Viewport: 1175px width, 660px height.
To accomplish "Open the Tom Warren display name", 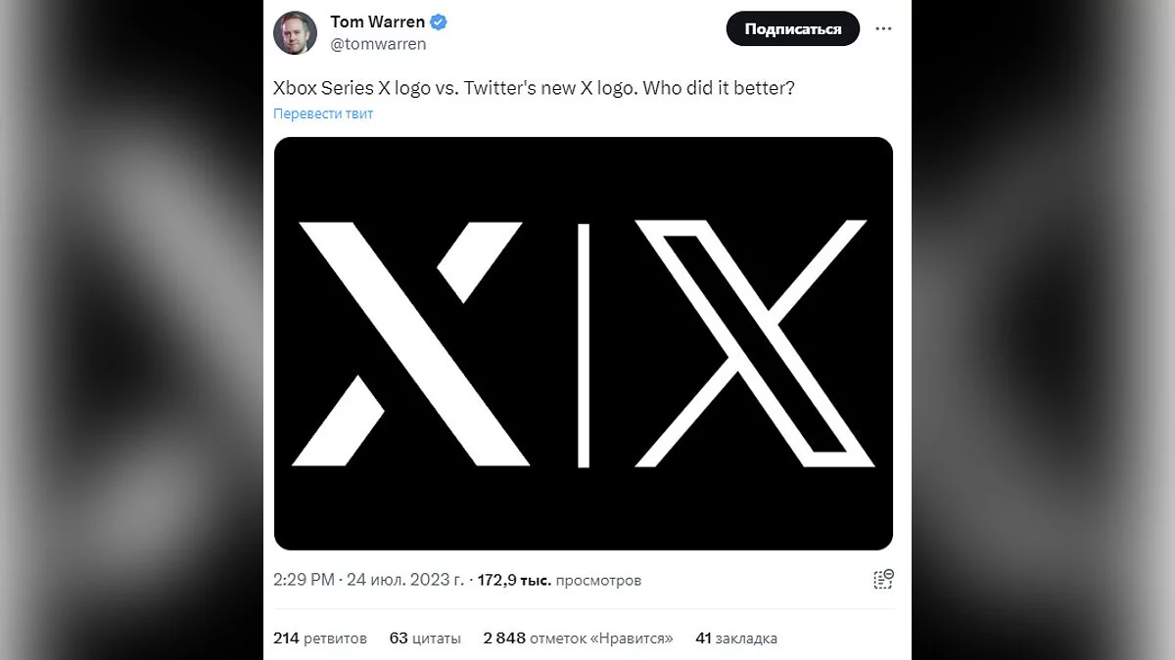I will click(375, 22).
